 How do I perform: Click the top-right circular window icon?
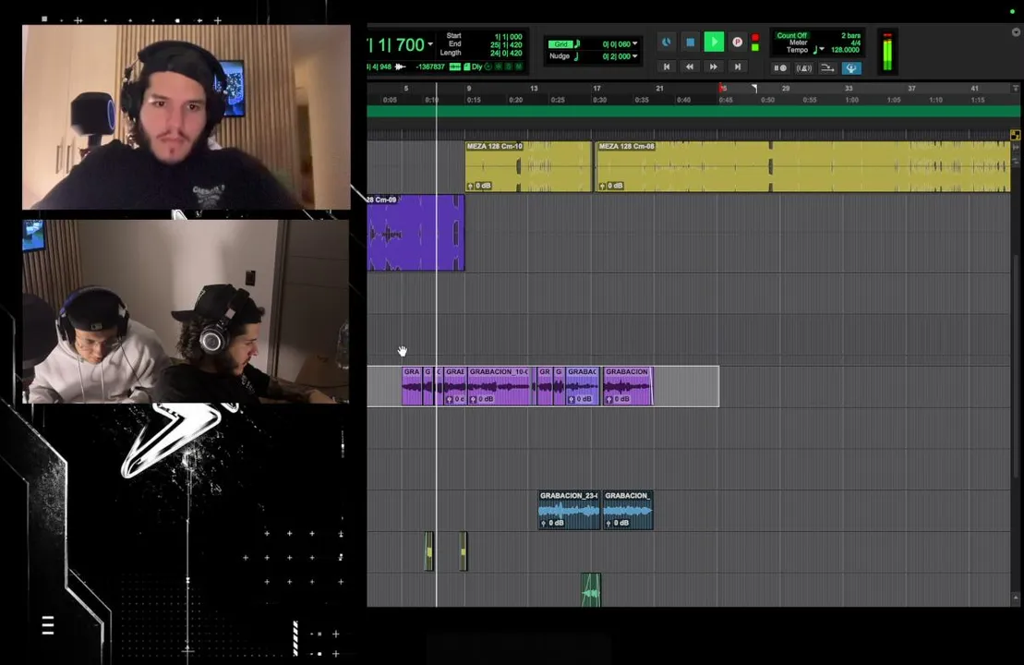tap(1016, 32)
